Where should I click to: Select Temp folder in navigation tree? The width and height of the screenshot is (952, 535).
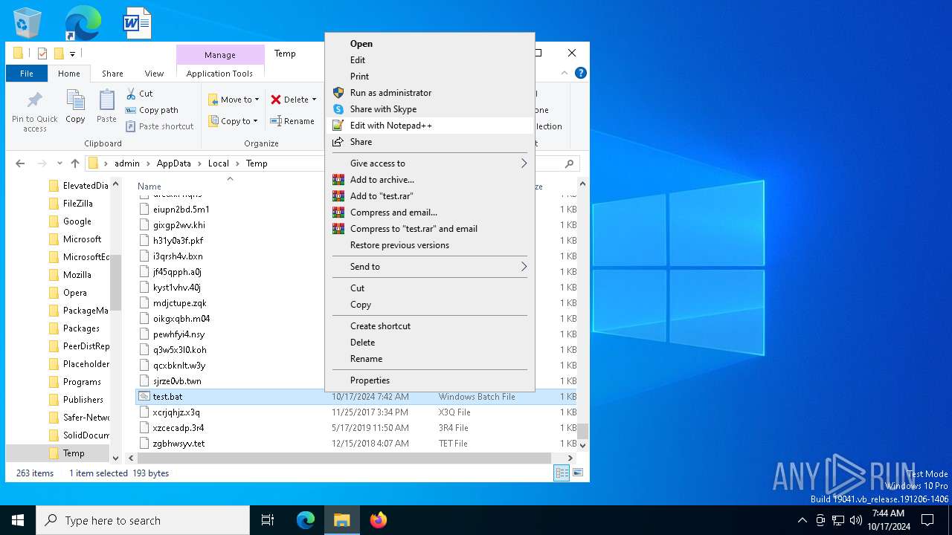[x=74, y=453]
